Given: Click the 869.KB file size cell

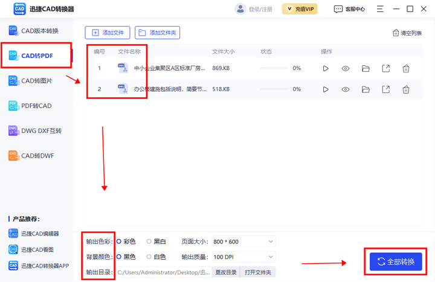Looking at the screenshot, I should 221,68.
